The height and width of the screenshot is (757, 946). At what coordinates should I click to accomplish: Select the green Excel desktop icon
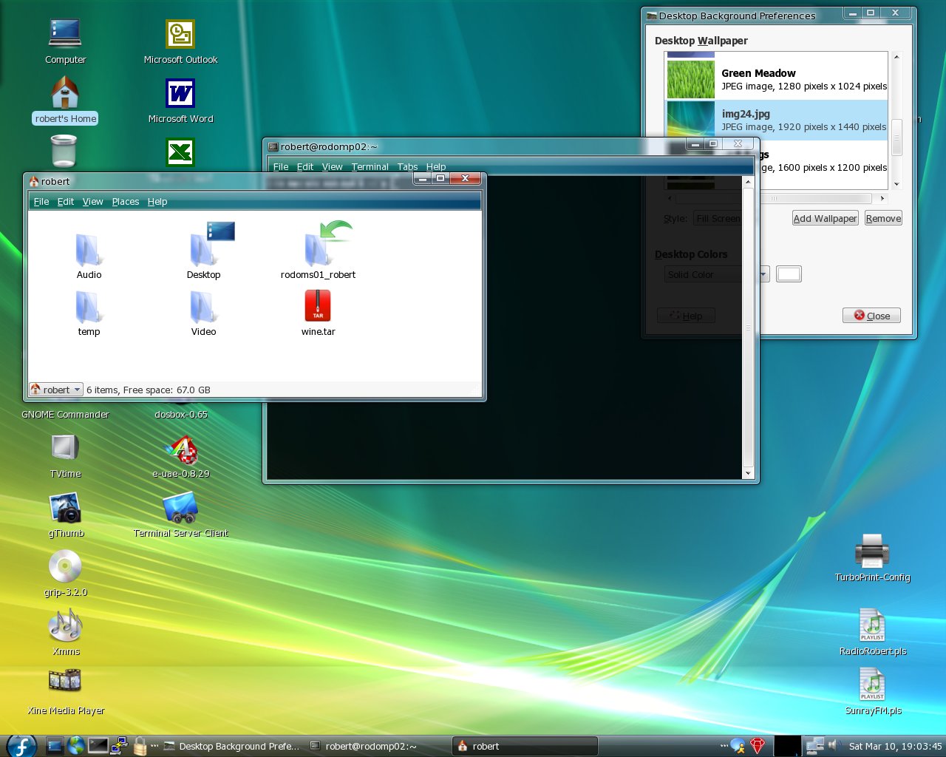click(180, 152)
